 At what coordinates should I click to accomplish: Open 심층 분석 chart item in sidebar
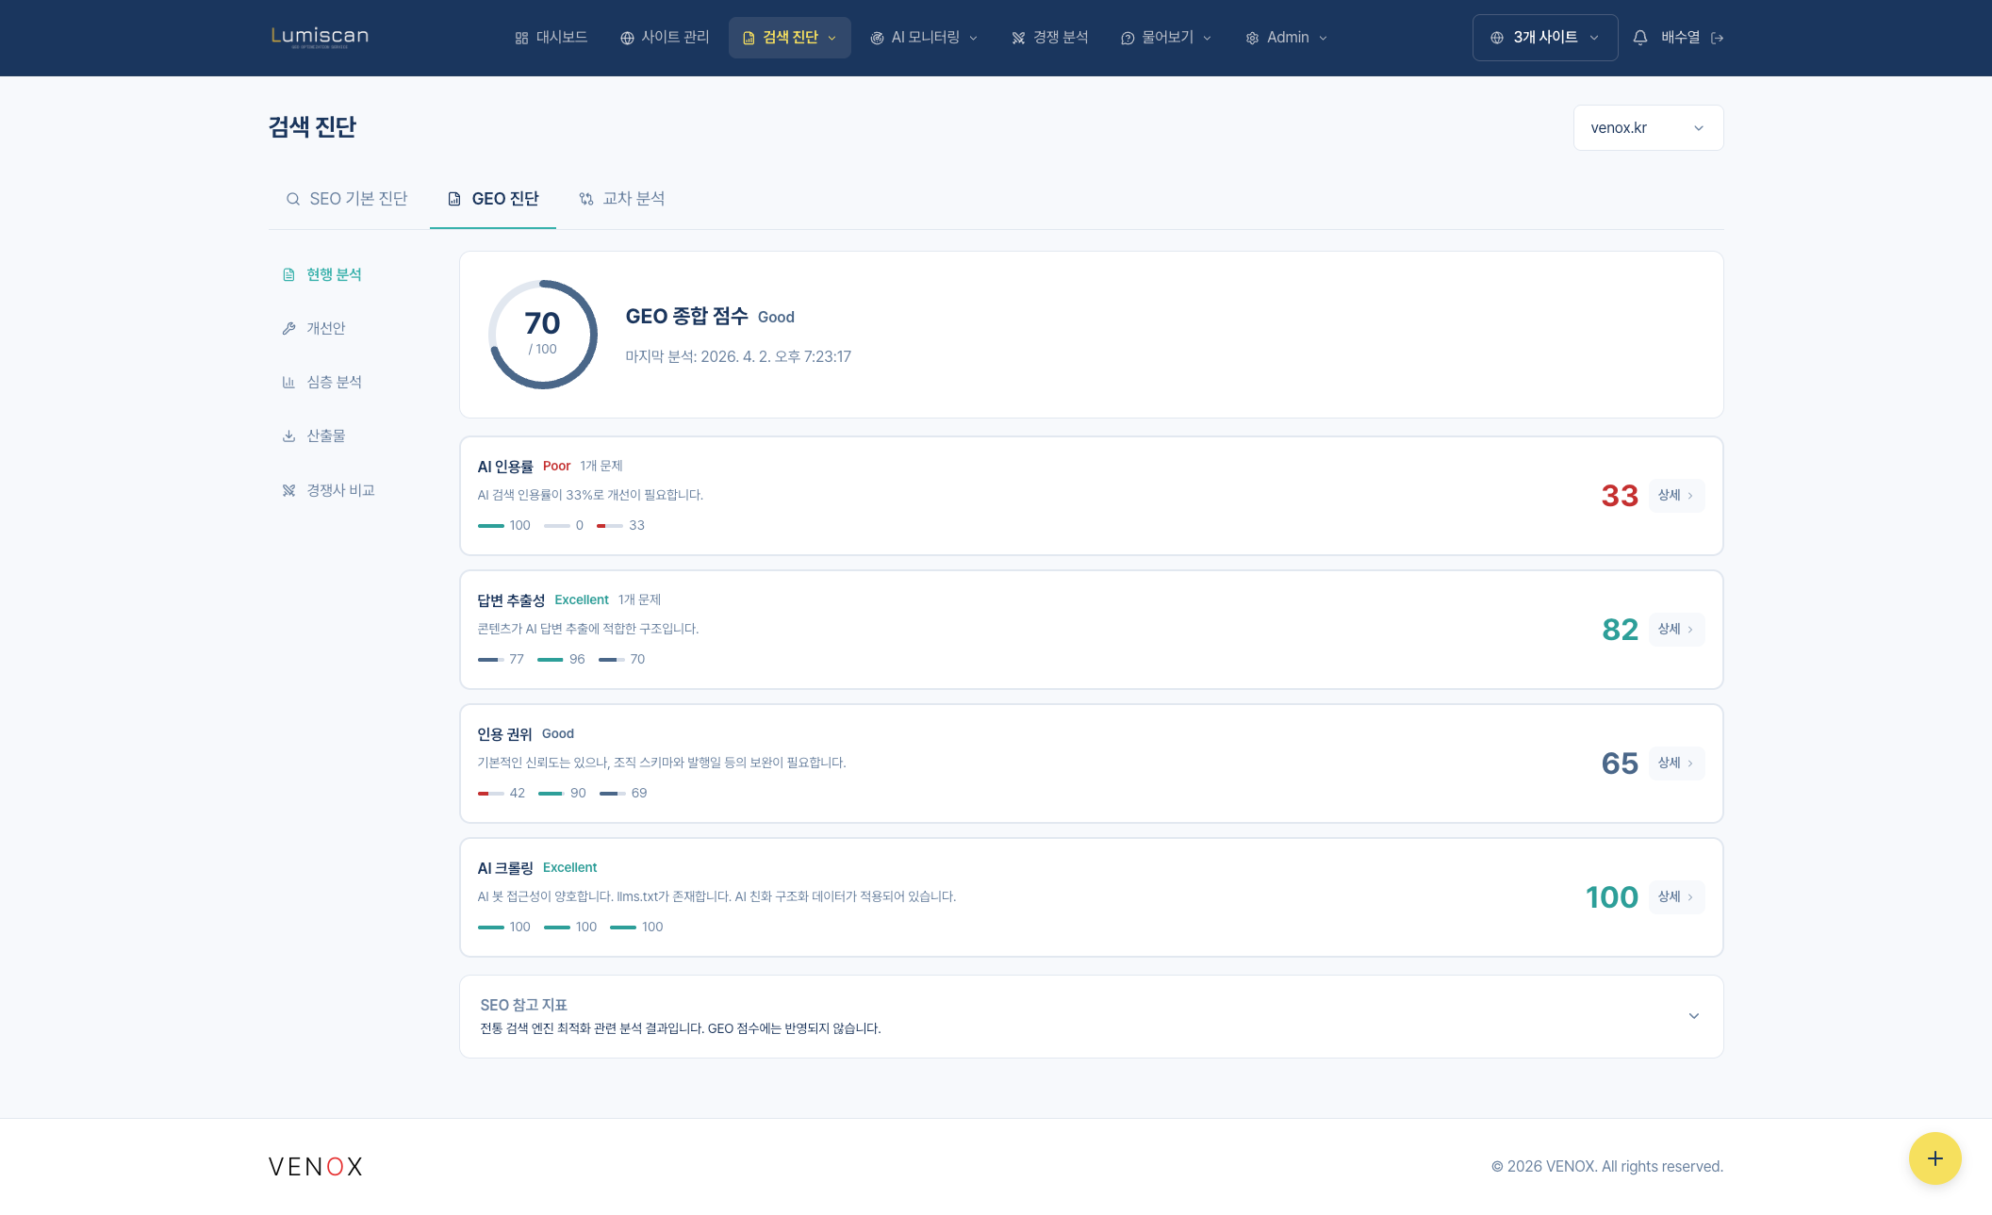[x=333, y=382]
